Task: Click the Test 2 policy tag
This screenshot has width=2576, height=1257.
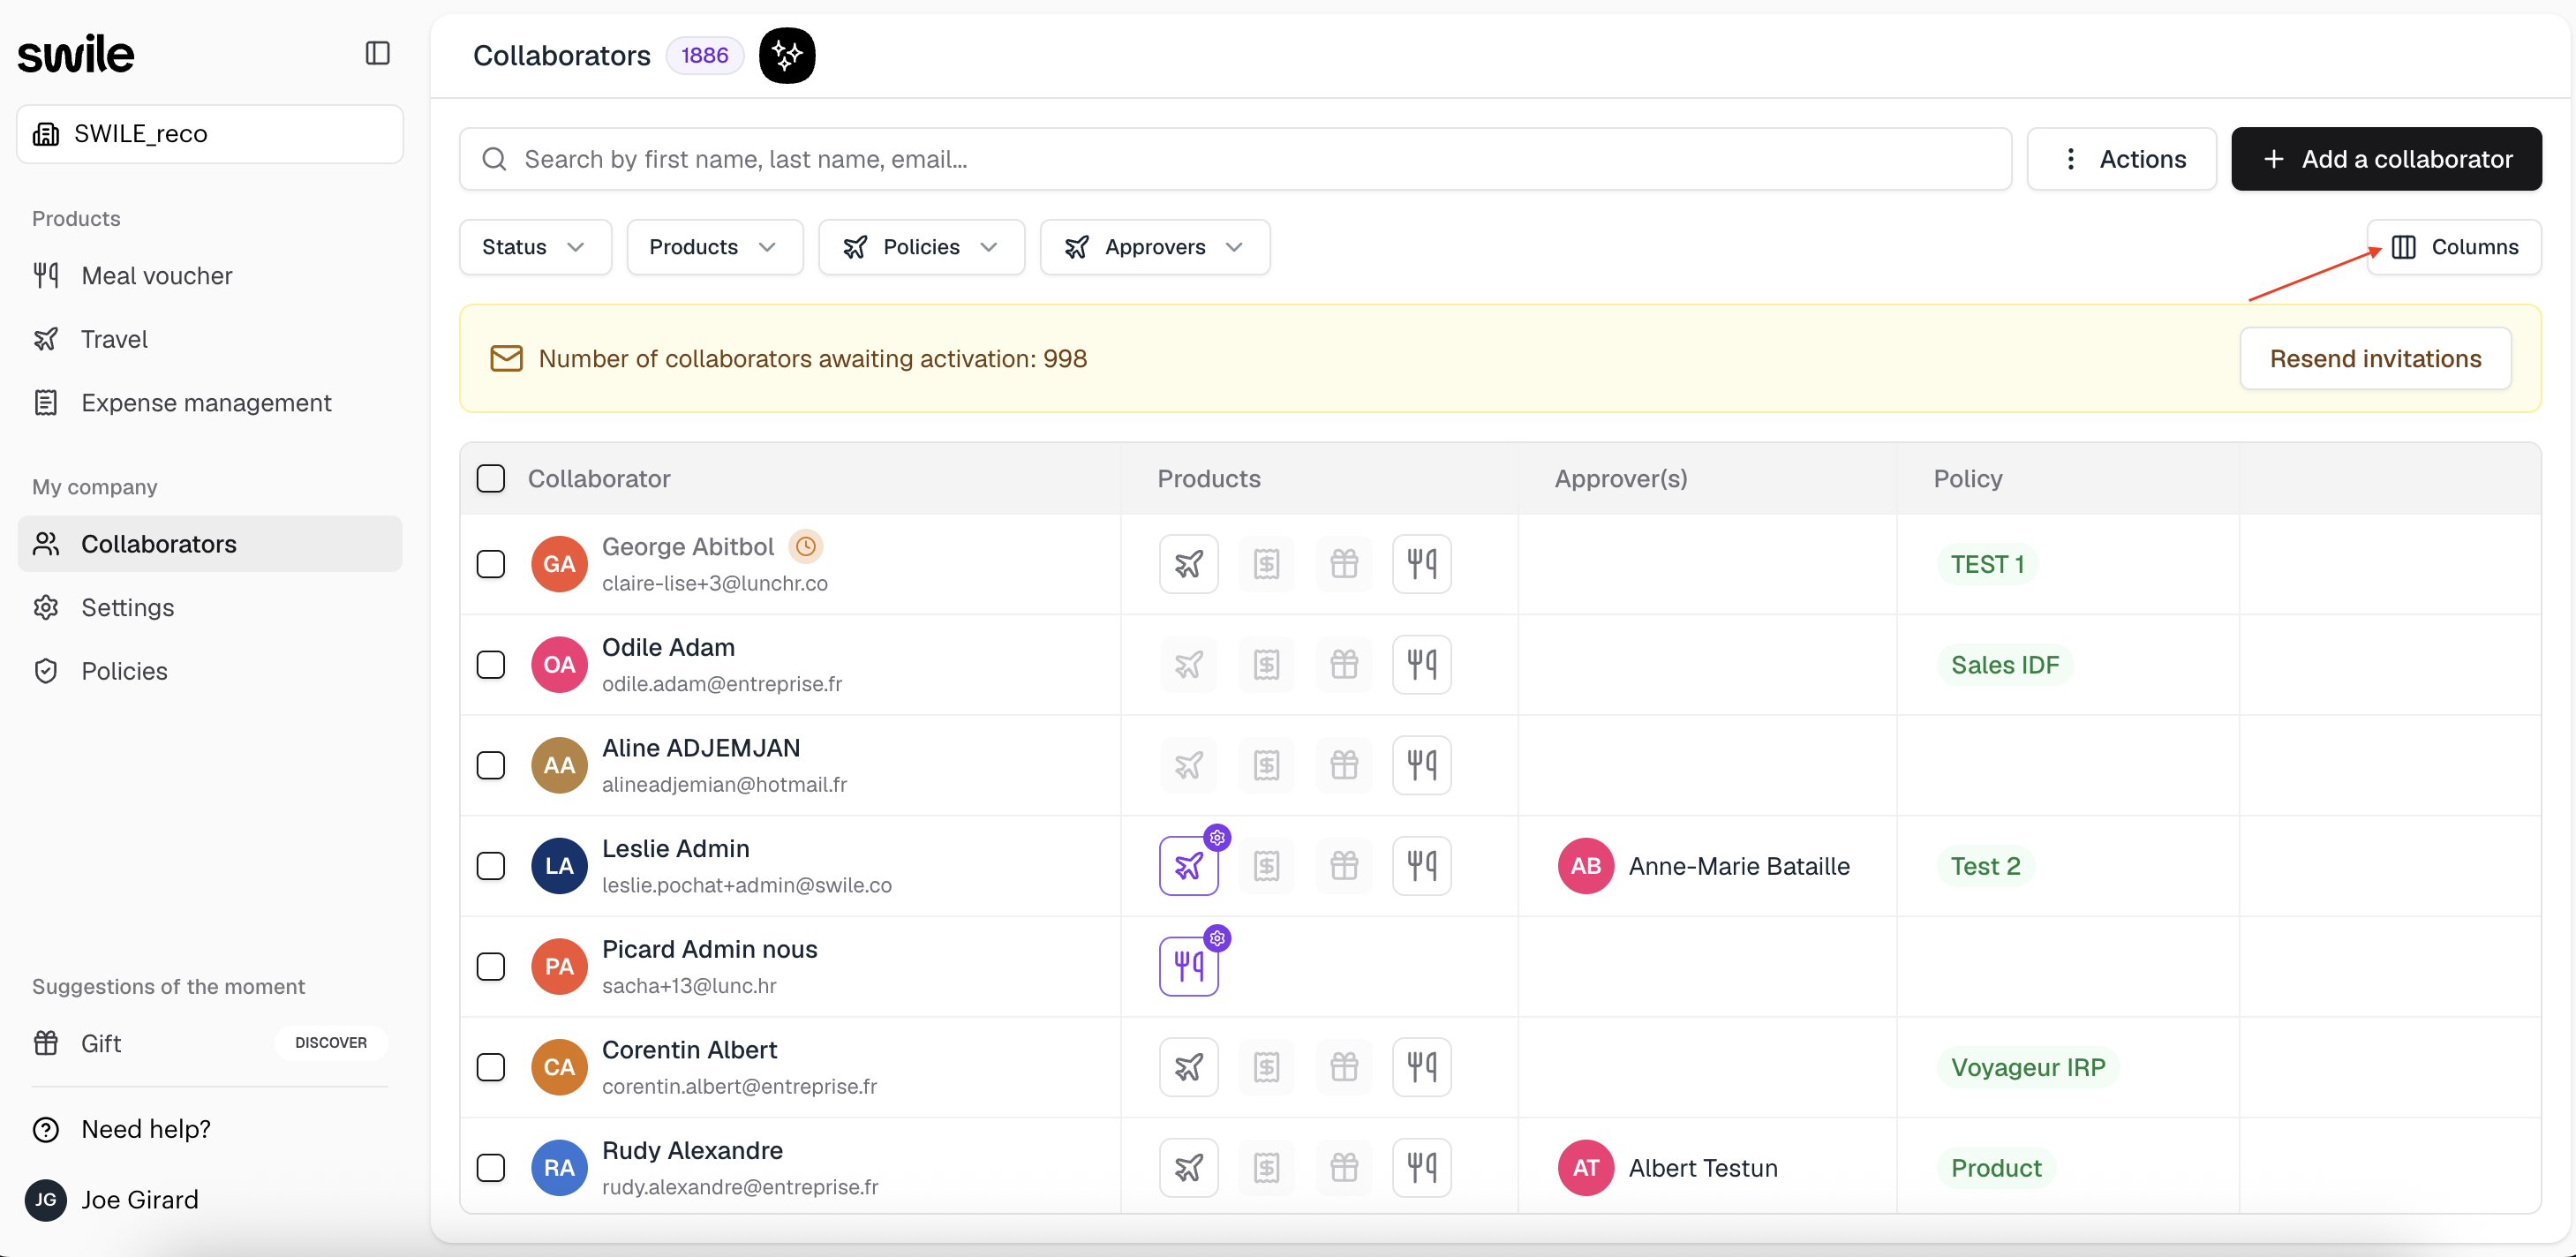Action: [1985, 866]
